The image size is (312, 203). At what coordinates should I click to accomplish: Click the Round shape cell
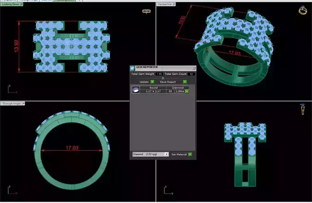pos(153,87)
